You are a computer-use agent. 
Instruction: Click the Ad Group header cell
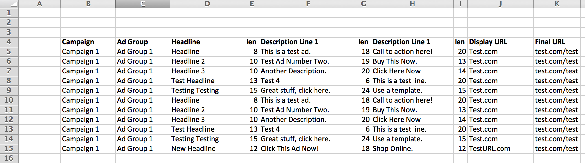[143, 42]
